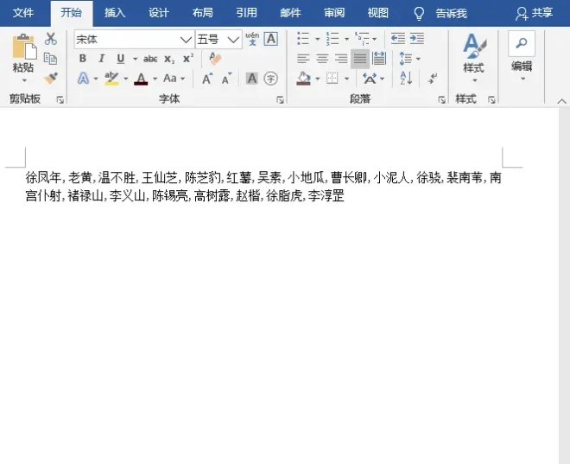The image size is (570, 464).
Task: Select the Format Painter brush
Action: pyautogui.click(x=51, y=78)
